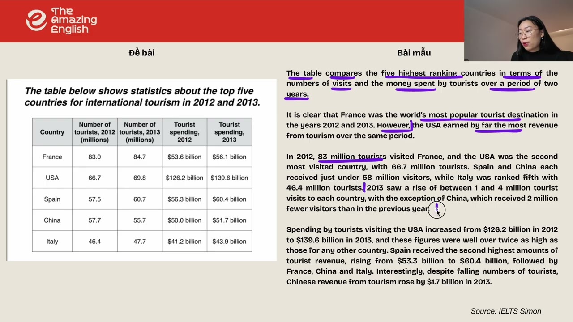Viewport: 573px width, 322px height.
Task: Click the underlined word 'However,' in sample
Action: click(x=393, y=125)
